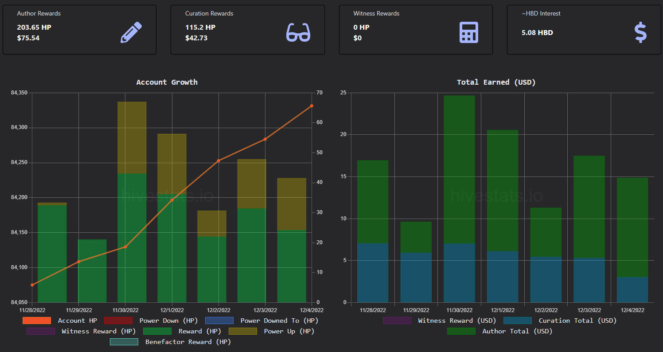The image size is (663, 352).
Task: Toggle the Author Total (USD) legend swatch
Action: 461,331
